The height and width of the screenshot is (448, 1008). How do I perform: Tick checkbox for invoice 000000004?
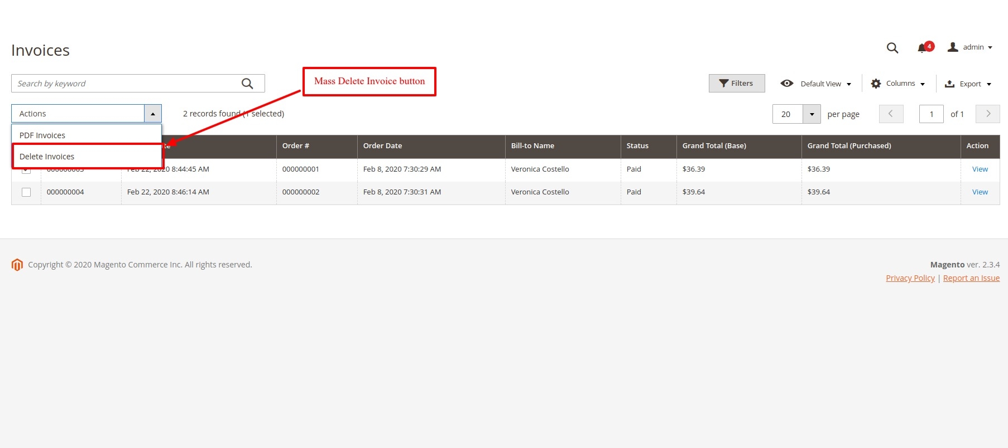[x=26, y=192]
